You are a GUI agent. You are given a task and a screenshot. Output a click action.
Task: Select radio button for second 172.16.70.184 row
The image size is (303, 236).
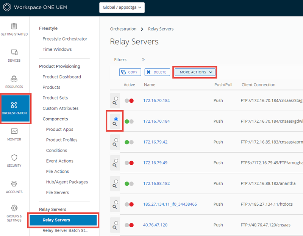[x=116, y=119]
